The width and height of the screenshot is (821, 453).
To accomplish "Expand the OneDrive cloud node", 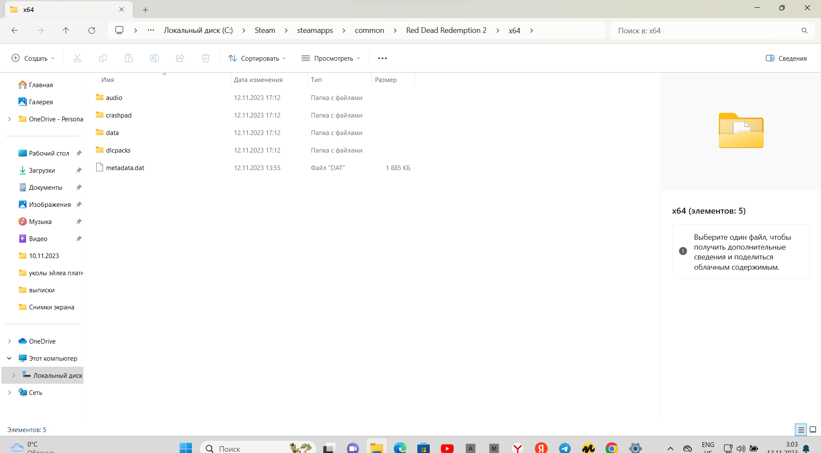I will click(9, 341).
